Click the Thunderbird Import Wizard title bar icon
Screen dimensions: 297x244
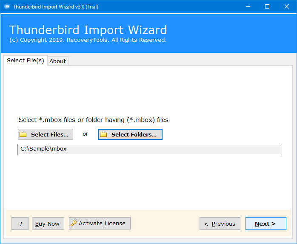7,7
